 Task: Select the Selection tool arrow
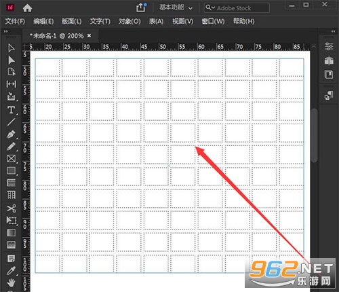click(x=11, y=48)
